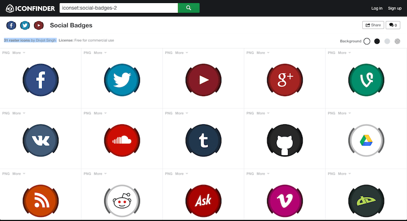The image size is (407, 221).
Task: Select the Reddit badge icon
Action: (122, 201)
